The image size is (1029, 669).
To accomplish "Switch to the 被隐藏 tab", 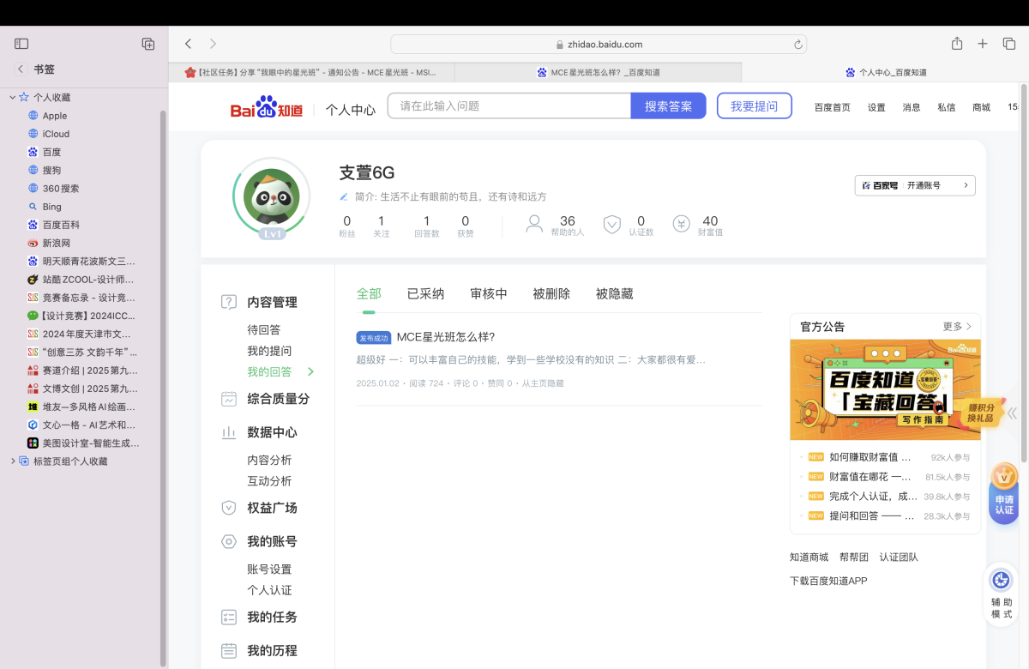I will point(615,293).
